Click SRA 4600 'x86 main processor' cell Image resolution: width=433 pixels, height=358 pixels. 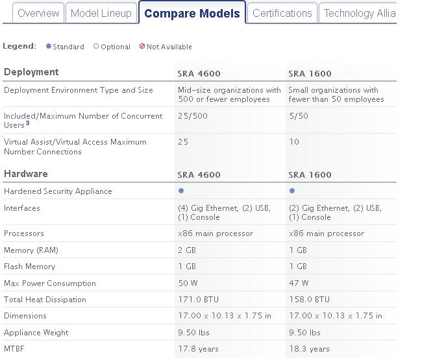[x=216, y=233]
